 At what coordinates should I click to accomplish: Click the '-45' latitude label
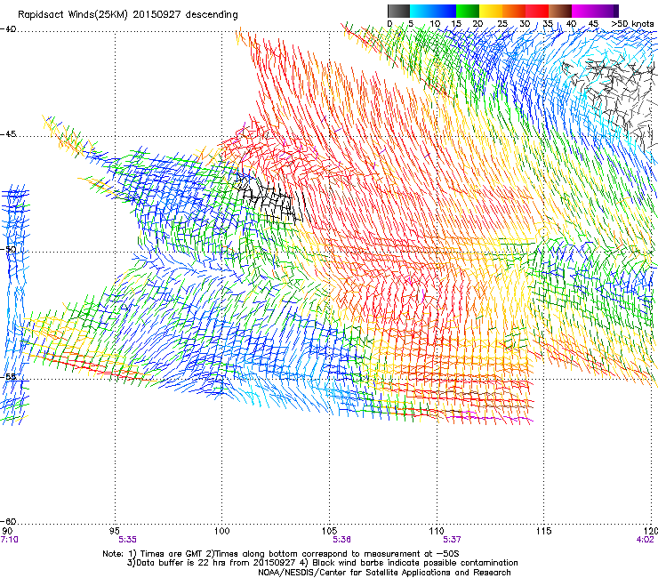pyautogui.click(x=8, y=134)
